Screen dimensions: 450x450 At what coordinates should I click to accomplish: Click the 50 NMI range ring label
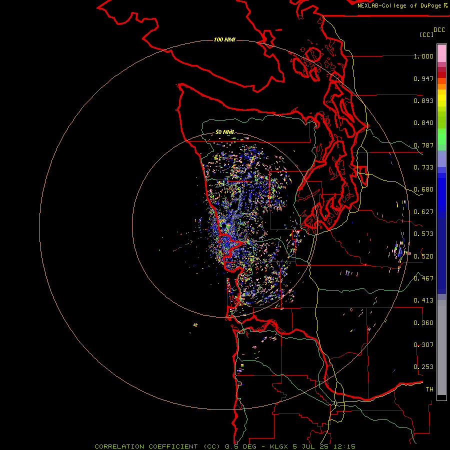point(224,132)
